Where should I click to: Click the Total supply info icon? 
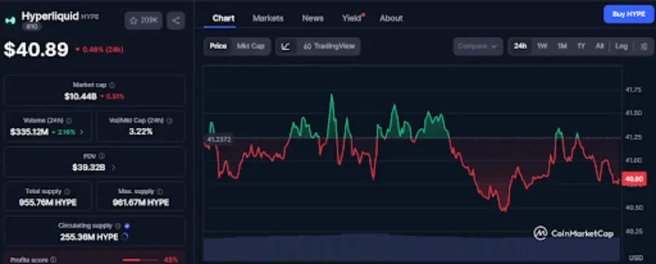[x=67, y=191]
